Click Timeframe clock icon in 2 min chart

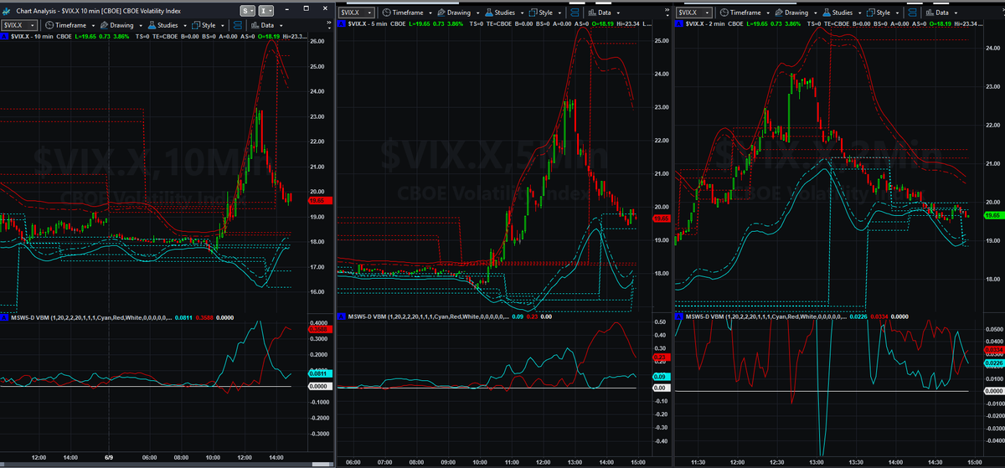coord(724,13)
